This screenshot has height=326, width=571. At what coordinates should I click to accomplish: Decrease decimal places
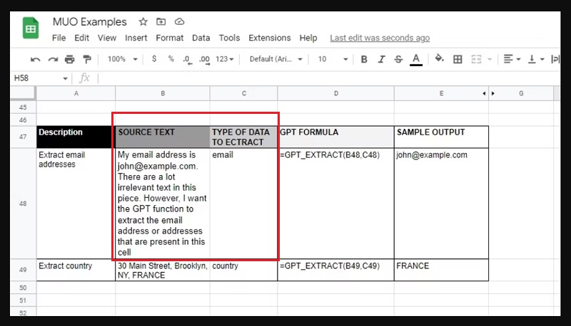pyautogui.click(x=187, y=60)
